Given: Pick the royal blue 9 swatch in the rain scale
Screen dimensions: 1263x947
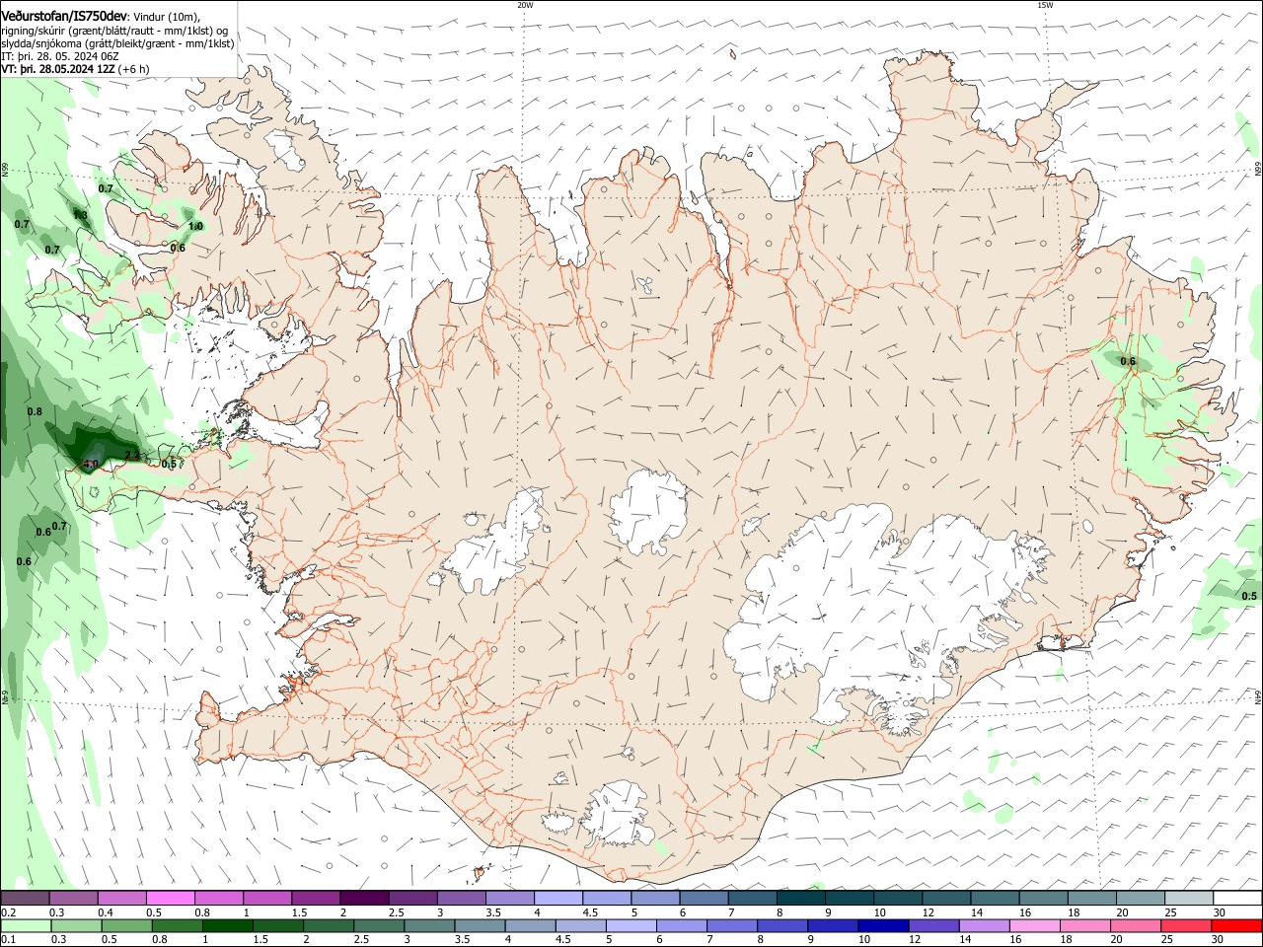Looking at the screenshot, I should [833, 925].
